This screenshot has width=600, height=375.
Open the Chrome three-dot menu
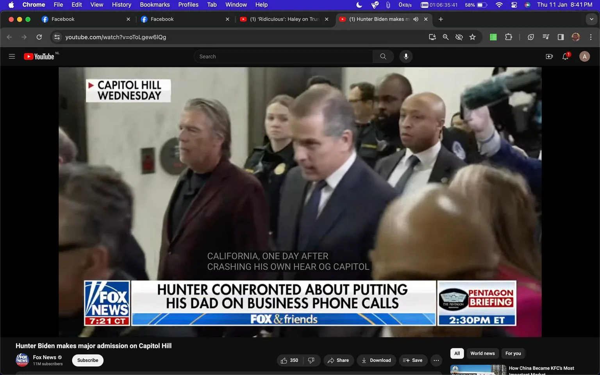click(x=591, y=37)
